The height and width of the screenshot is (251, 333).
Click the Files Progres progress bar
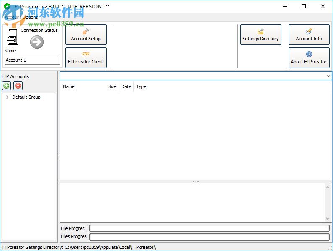pos(209,237)
